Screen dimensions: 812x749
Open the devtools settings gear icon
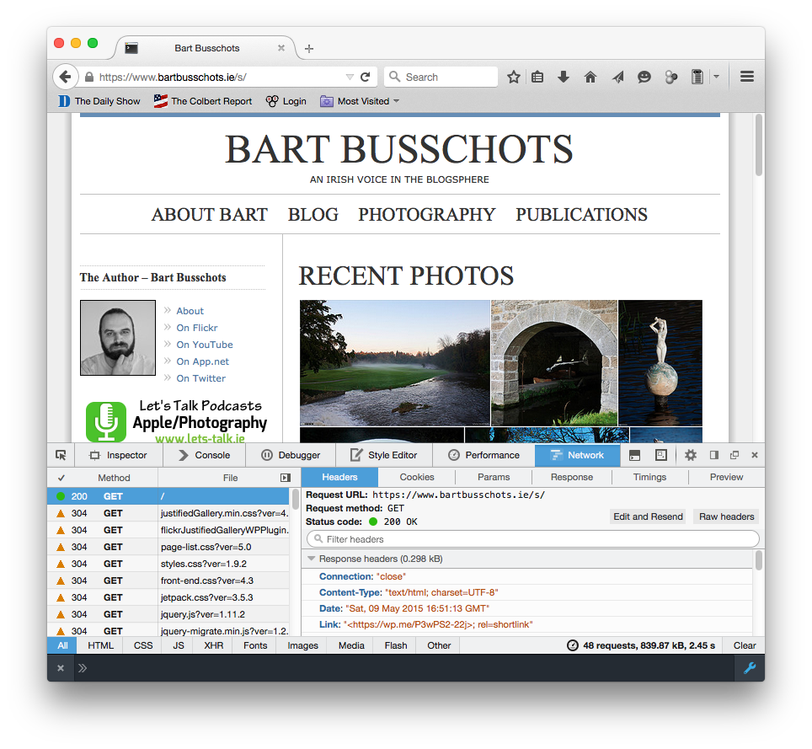click(x=691, y=455)
